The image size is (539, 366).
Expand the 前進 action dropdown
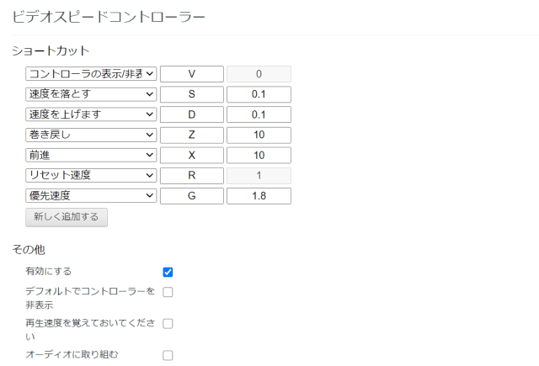point(91,155)
